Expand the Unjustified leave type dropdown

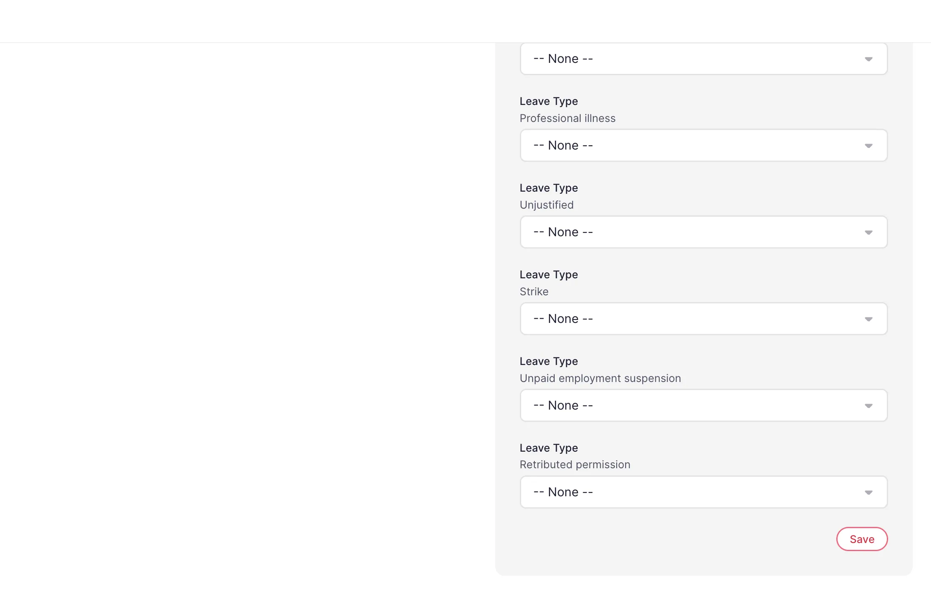(703, 232)
